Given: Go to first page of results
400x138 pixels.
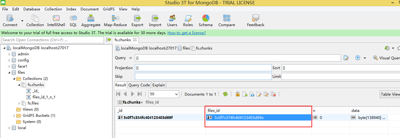Looking at the screenshot, I should coord(118,94).
